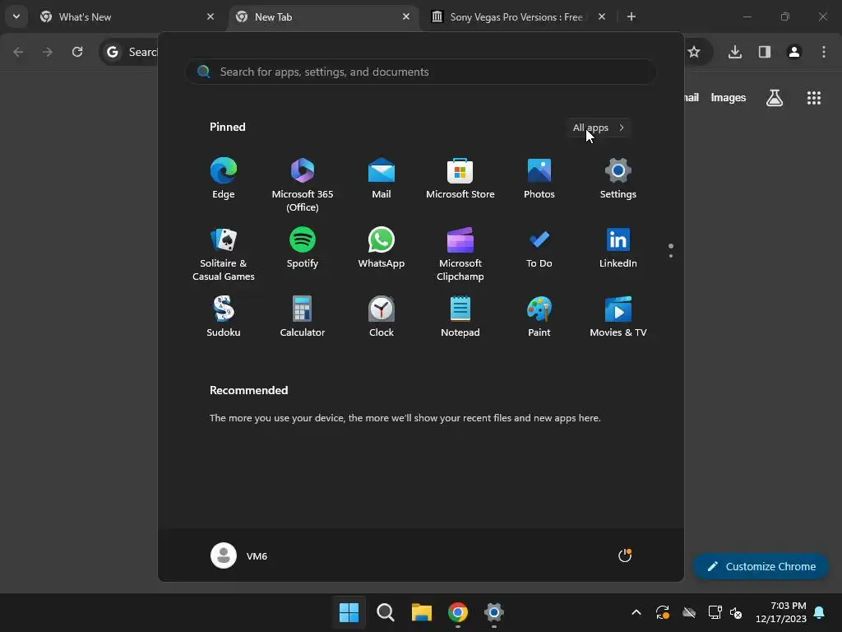This screenshot has height=632, width=842.
Task: Open the notification bell
Action: [x=820, y=612]
